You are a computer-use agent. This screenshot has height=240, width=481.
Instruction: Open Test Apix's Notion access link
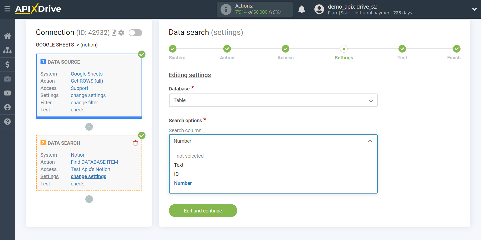click(x=90, y=169)
